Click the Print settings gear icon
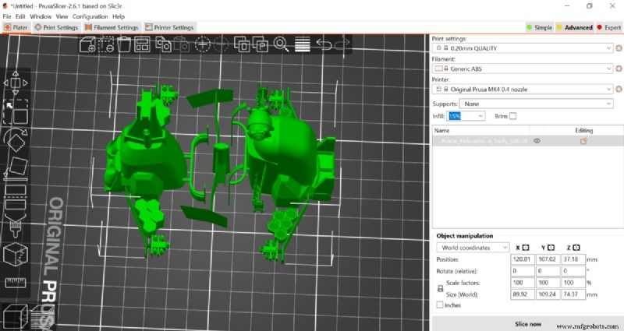The width and height of the screenshot is (624, 331). (x=619, y=48)
